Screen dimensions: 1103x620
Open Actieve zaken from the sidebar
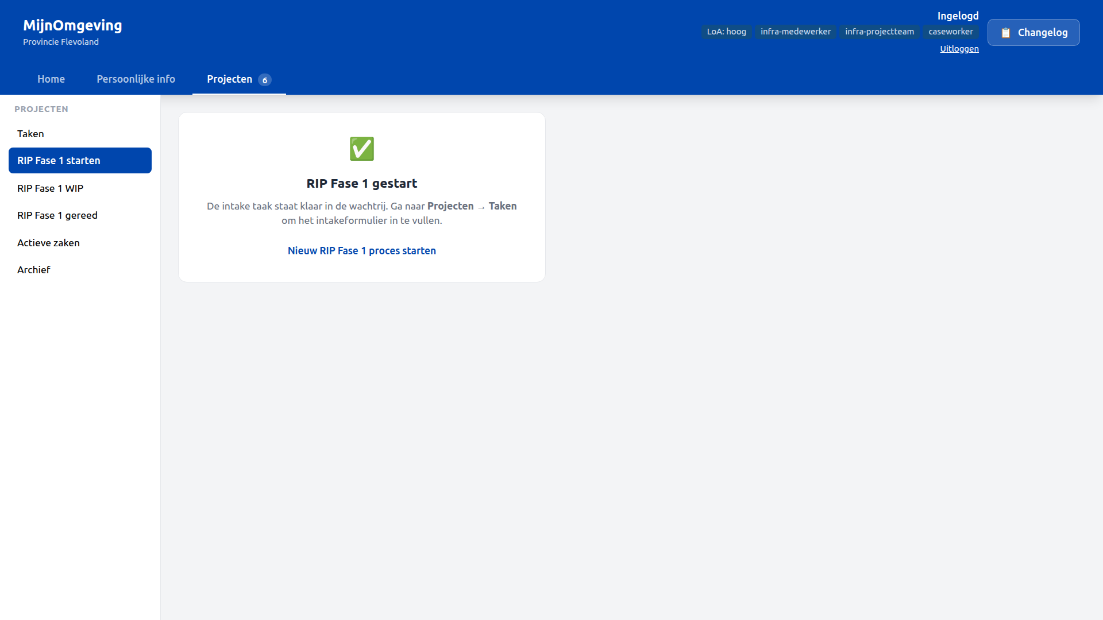pyautogui.click(x=48, y=242)
